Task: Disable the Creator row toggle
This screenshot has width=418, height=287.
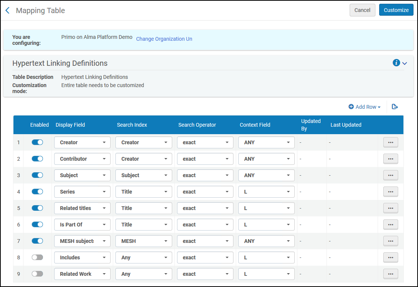Action: (x=37, y=142)
